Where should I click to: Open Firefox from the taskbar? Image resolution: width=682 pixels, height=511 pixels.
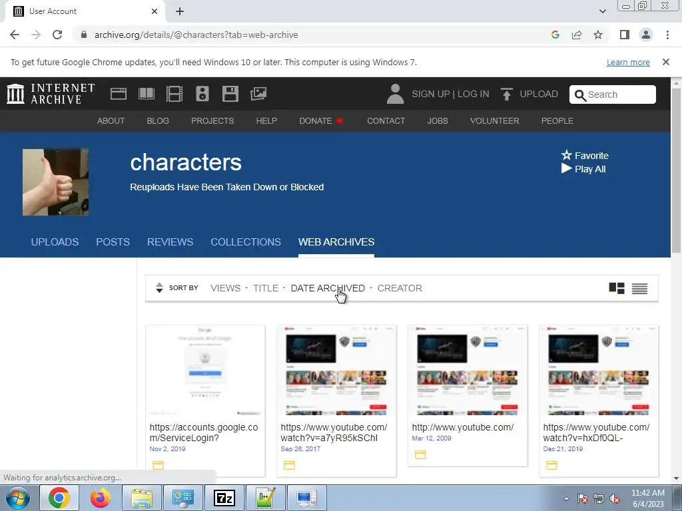[101, 498]
